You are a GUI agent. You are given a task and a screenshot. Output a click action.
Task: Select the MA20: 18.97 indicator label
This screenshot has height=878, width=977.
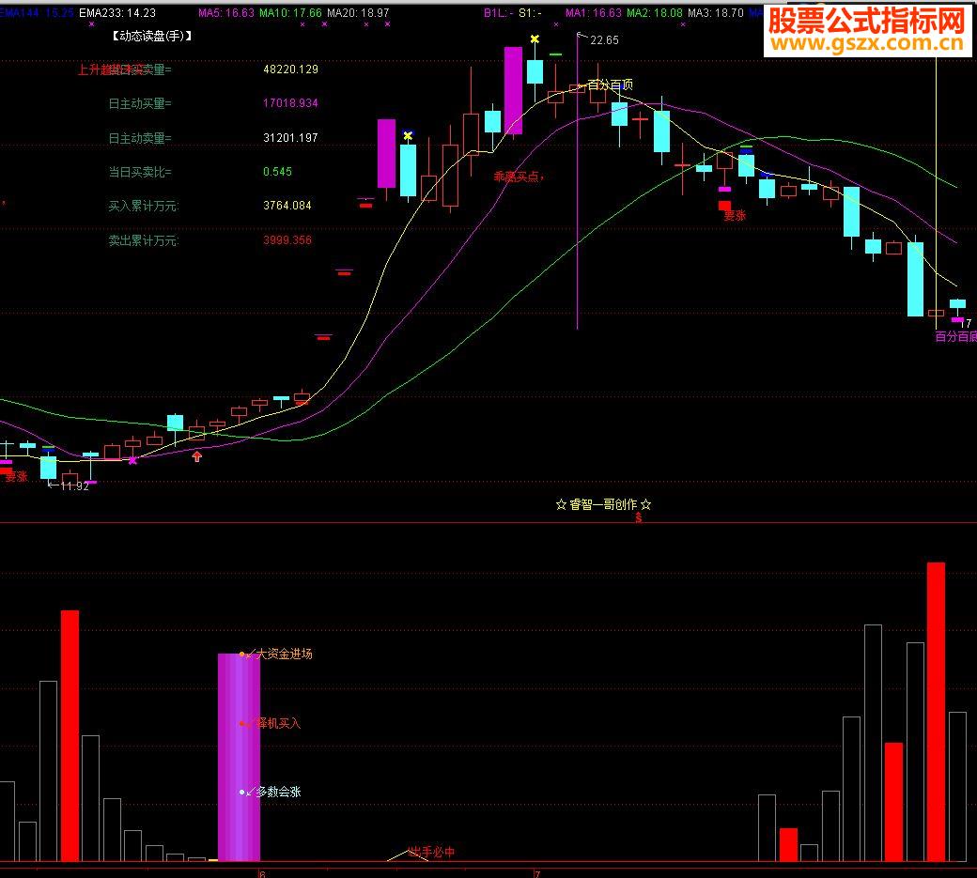[358, 13]
